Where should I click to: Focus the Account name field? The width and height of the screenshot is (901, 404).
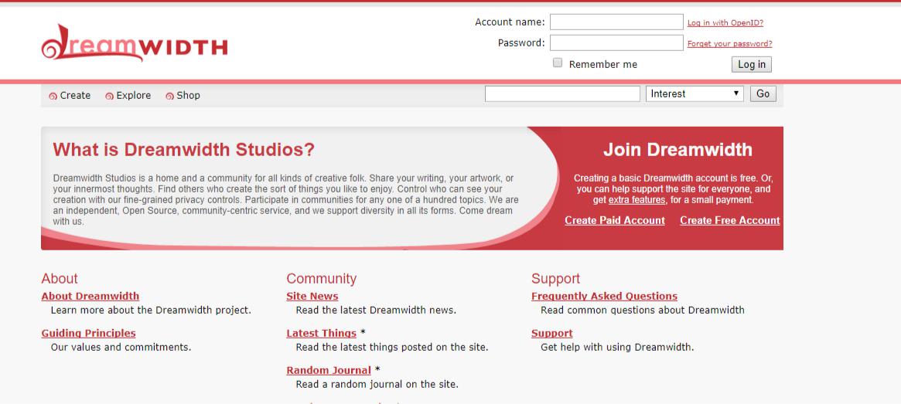pyautogui.click(x=616, y=22)
